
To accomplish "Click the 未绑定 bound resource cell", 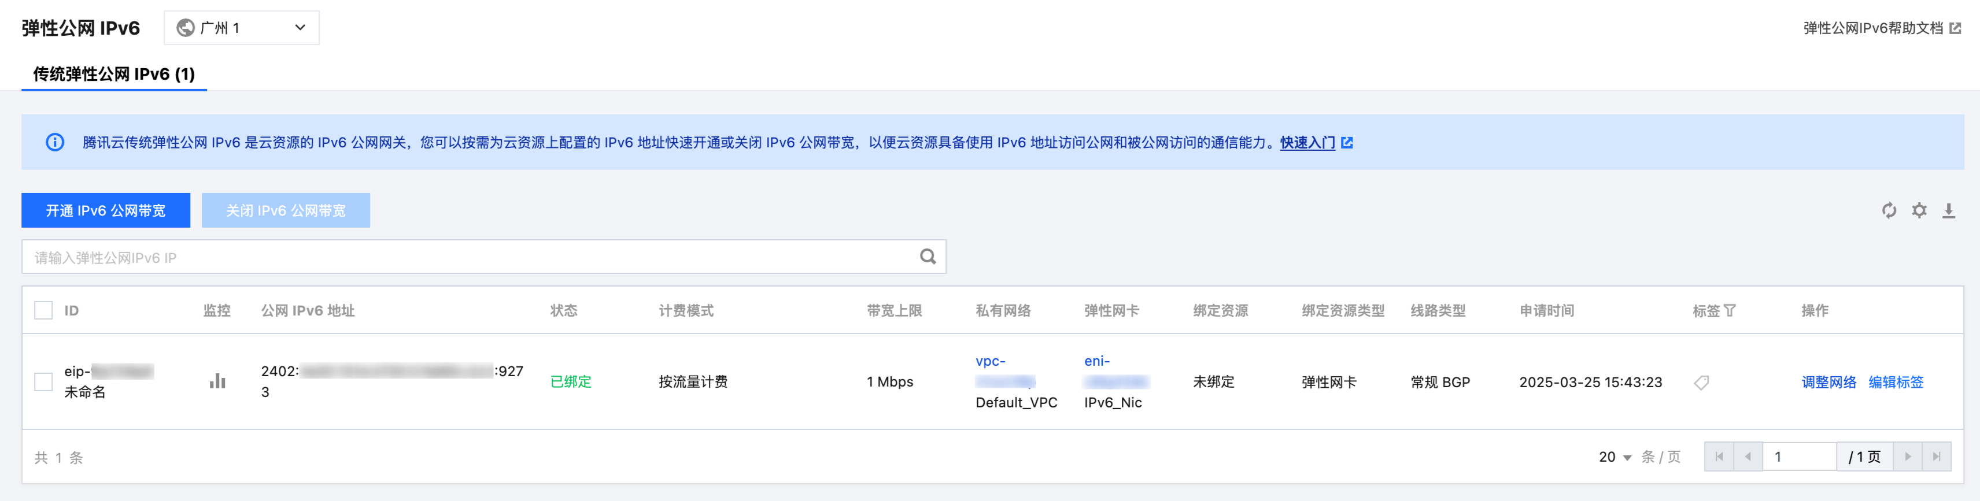I will (1214, 382).
